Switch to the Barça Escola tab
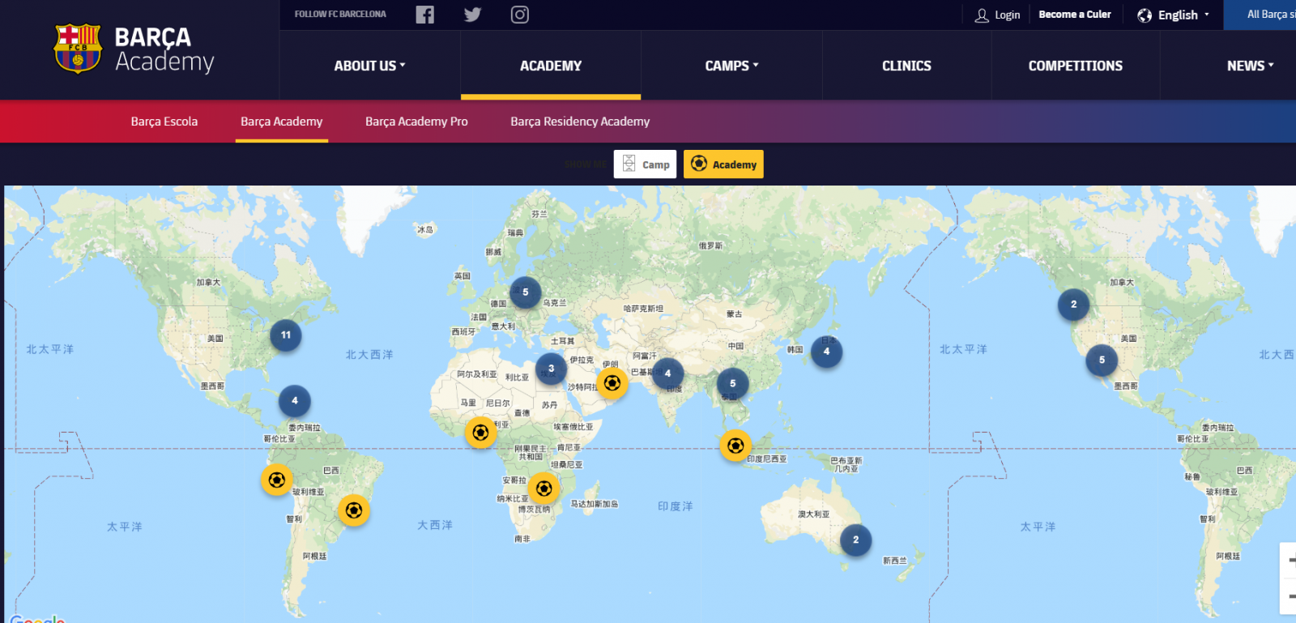The height and width of the screenshot is (623, 1296). tap(164, 122)
